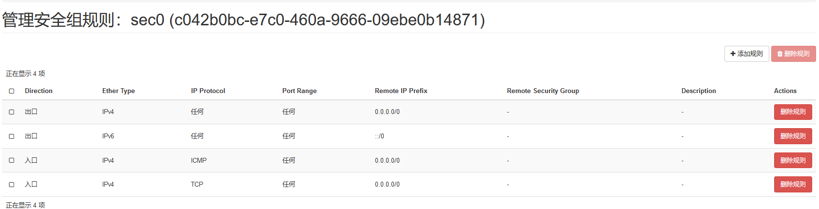The width and height of the screenshot is (819, 209).
Task: Click the plus icon on 添加规则
Action: [733, 54]
